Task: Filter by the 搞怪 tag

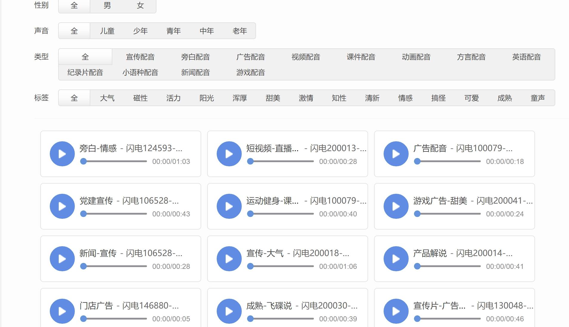Action: (x=438, y=98)
